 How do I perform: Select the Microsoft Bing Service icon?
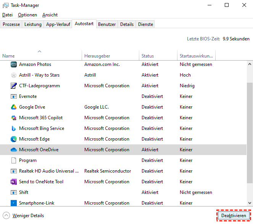coord(14,128)
